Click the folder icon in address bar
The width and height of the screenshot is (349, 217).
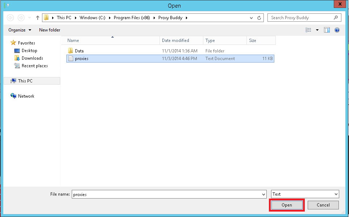point(46,18)
